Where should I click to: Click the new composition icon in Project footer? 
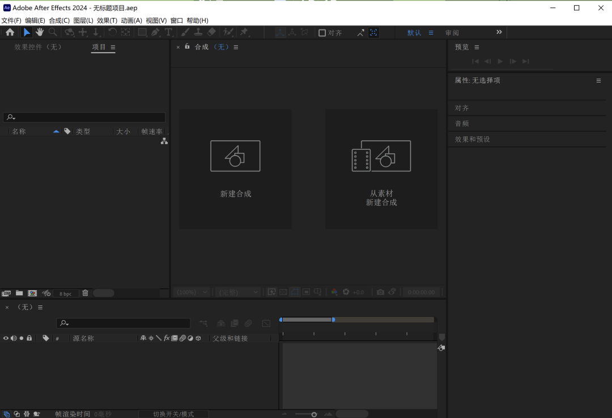[32, 293]
